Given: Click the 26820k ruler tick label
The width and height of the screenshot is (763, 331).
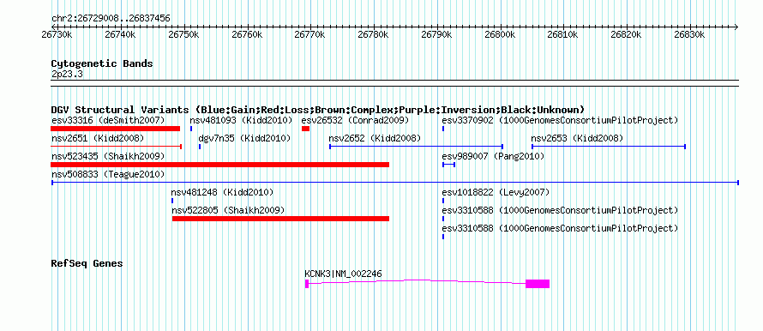Looking at the screenshot, I should coord(627,34).
